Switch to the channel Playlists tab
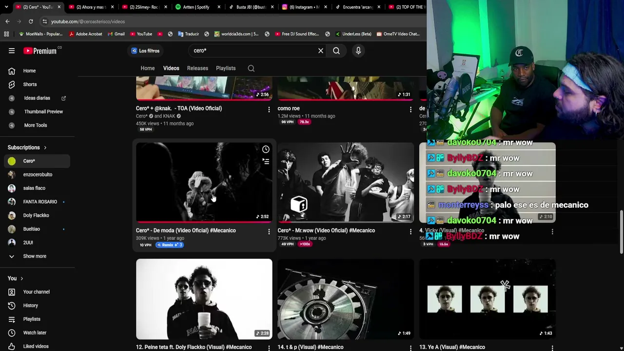The height and width of the screenshot is (351, 624). (x=226, y=68)
